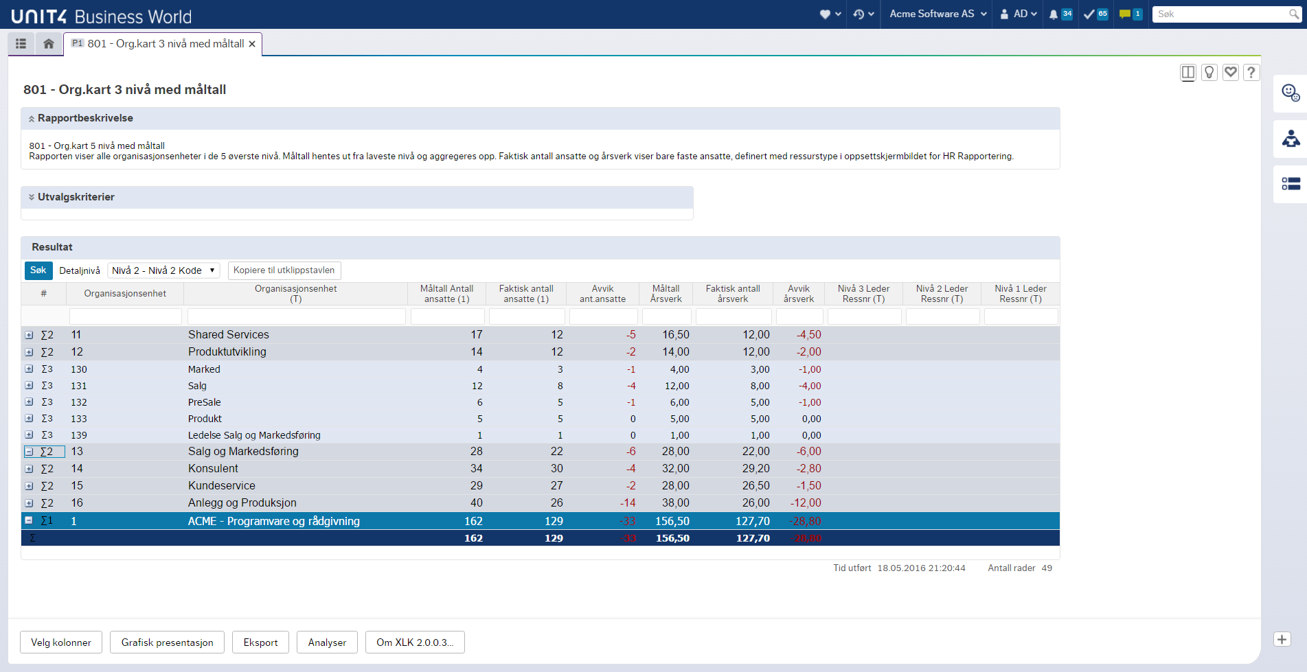
Task: Close the 801 Org.kart report tab
Action: point(252,44)
